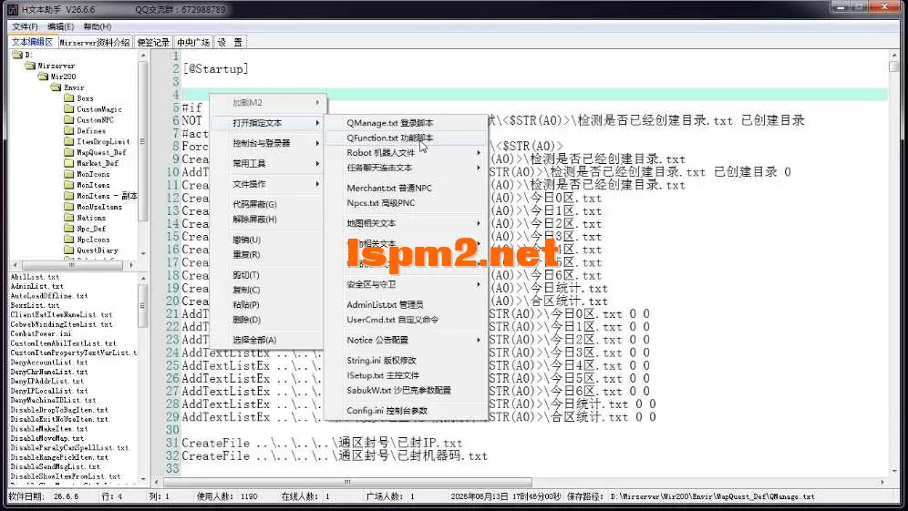Expand the 打开指定文本 submenu arrow

click(317, 123)
